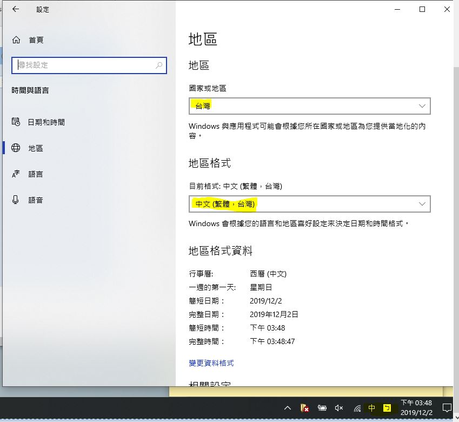The height and width of the screenshot is (422, 459).
Task: Open 首頁 home icon in sidebar
Action: pos(16,40)
